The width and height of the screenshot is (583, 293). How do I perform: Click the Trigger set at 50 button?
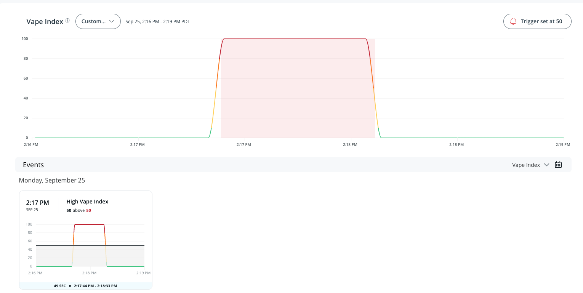[x=537, y=21]
